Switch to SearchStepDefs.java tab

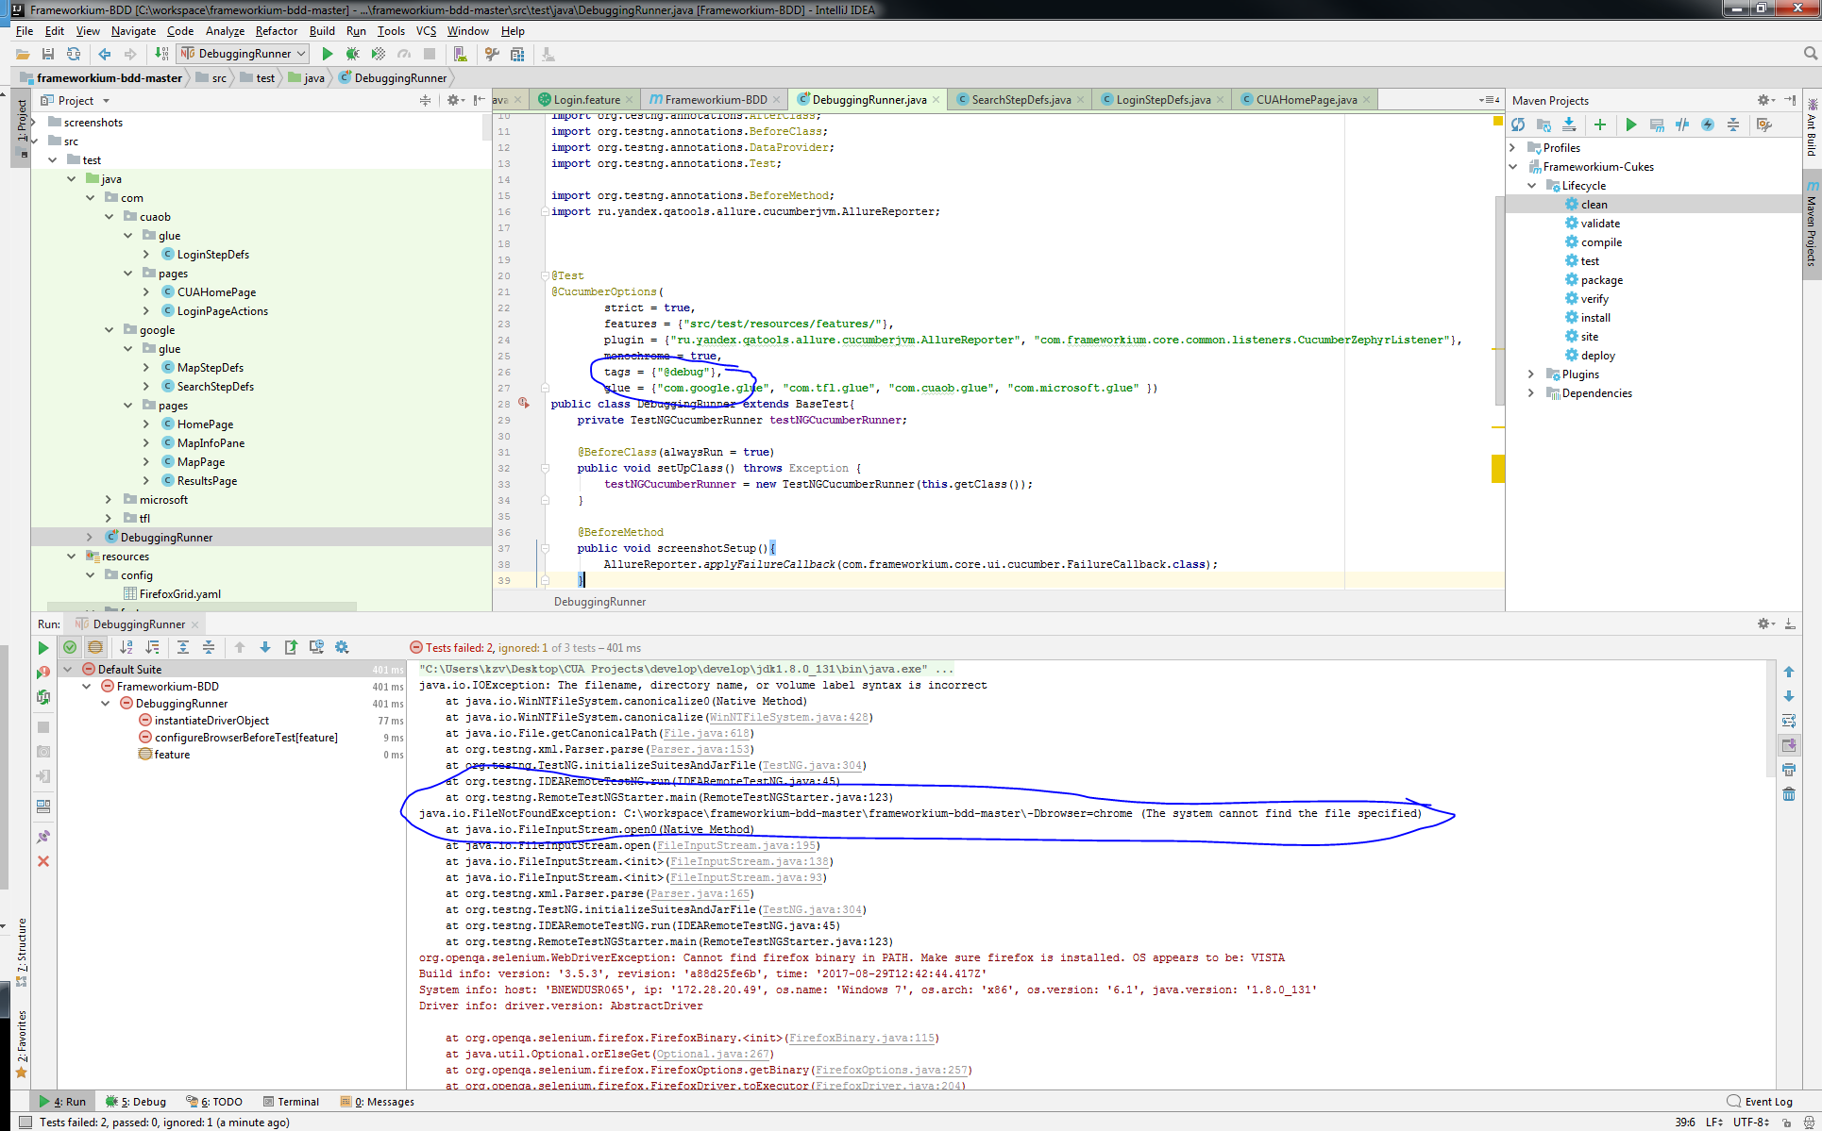pyautogui.click(x=1021, y=100)
